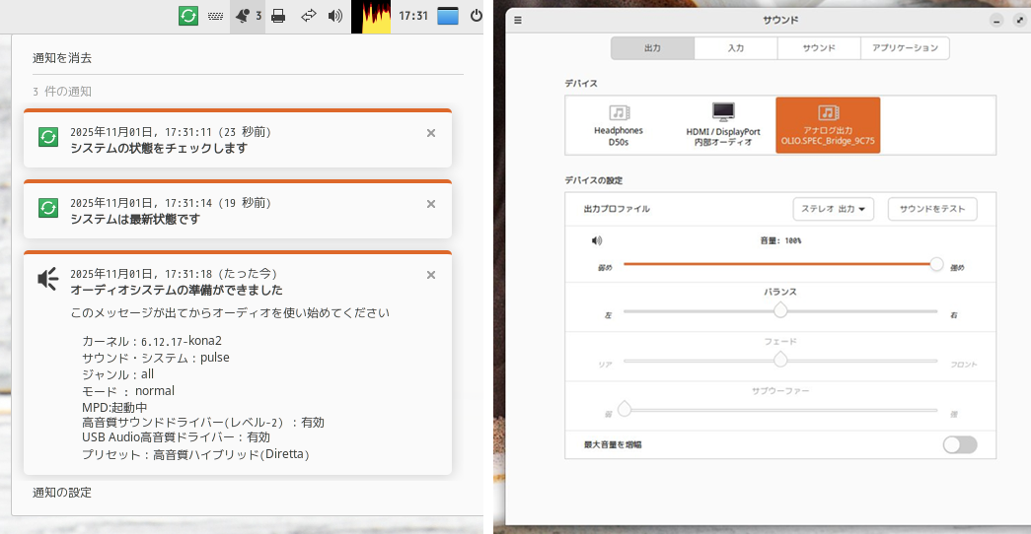Click speaker icon in audio system notification

click(48, 279)
